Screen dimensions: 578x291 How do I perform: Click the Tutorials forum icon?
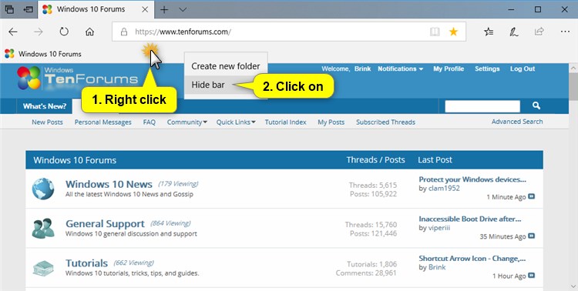(x=42, y=268)
